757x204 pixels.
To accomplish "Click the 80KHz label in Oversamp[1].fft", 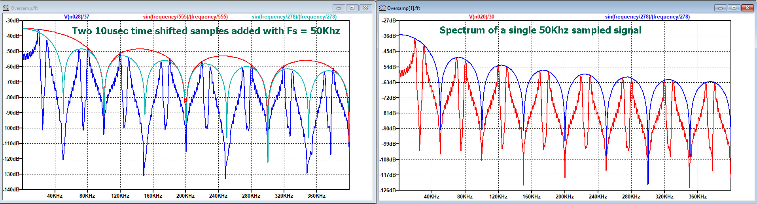I will click(x=465, y=197).
